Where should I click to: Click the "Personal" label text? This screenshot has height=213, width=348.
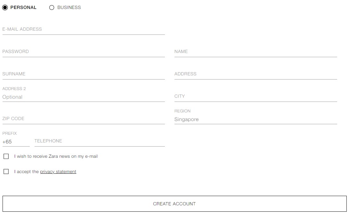(23, 7)
